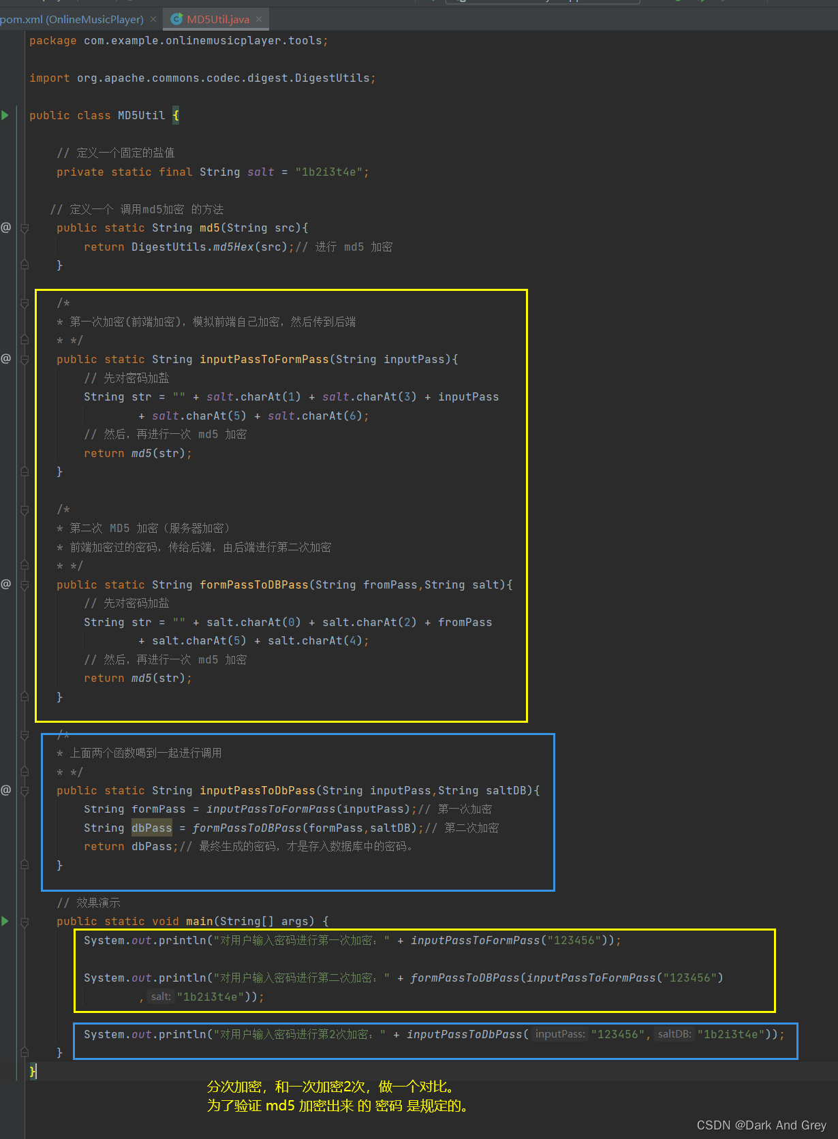Click the Java class icon on MD5Util.java tab
The image size is (838, 1139).
(176, 19)
